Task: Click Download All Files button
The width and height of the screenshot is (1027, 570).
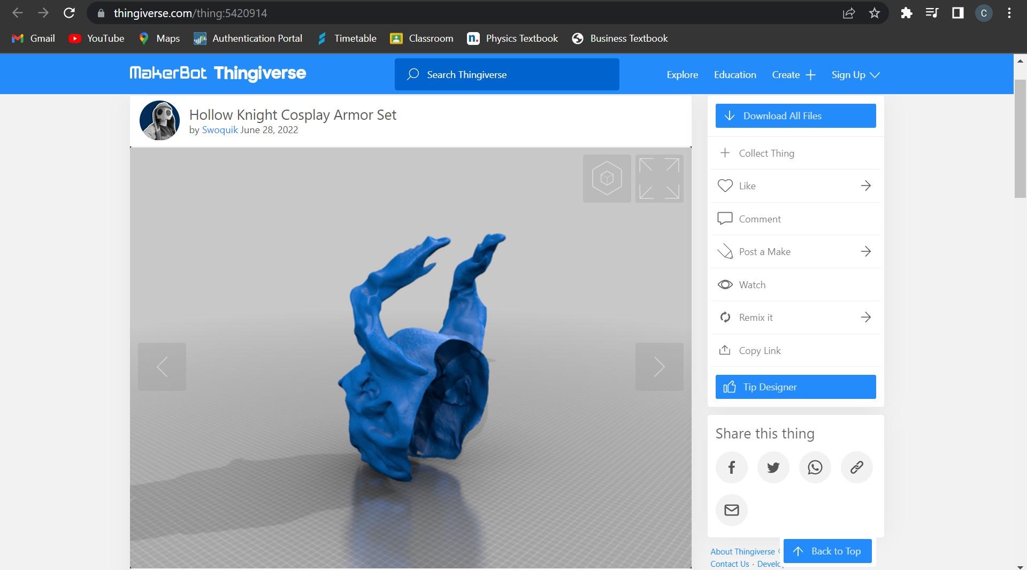Action: coord(795,116)
